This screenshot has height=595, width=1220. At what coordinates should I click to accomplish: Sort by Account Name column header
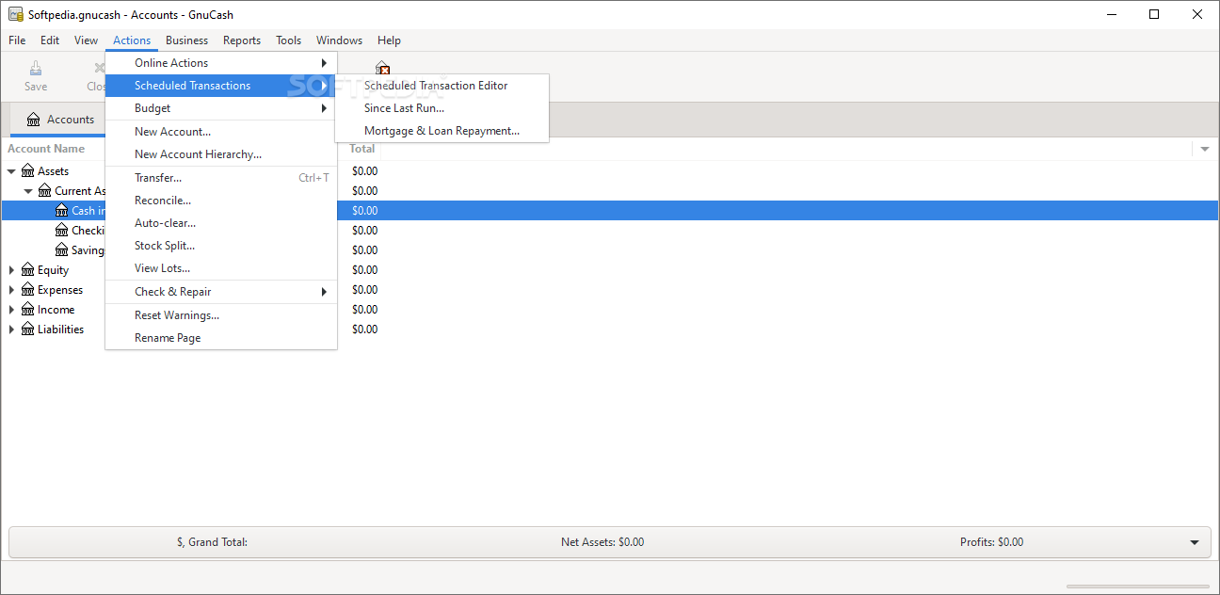click(46, 149)
